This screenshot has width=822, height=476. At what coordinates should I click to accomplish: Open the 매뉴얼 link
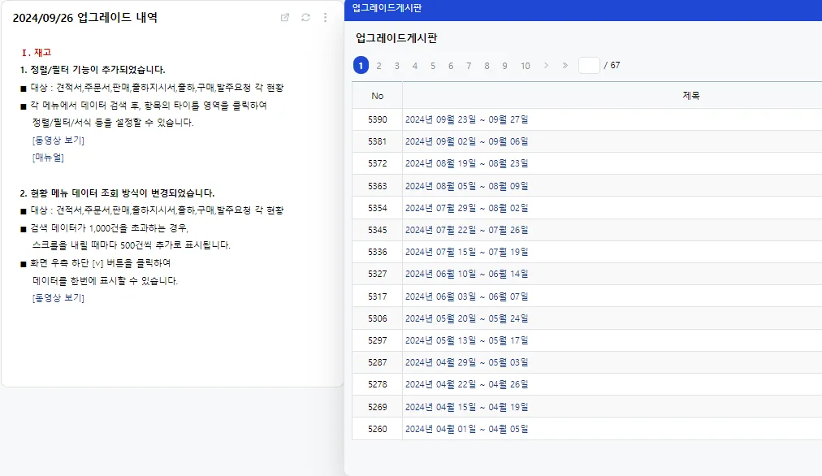coord(48,158)
